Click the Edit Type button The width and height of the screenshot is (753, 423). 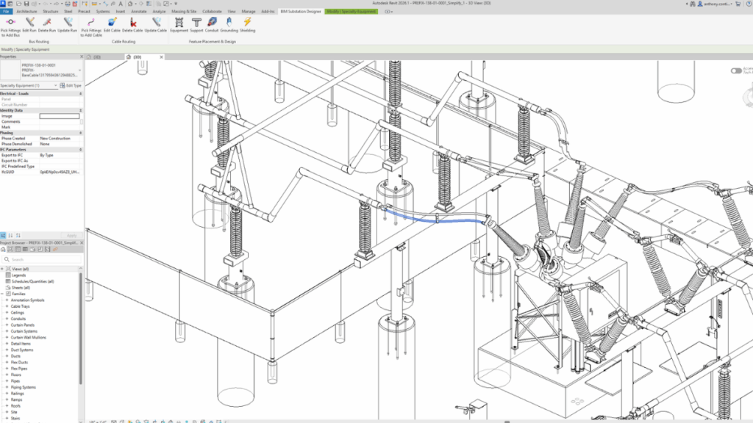pos(71,86)
